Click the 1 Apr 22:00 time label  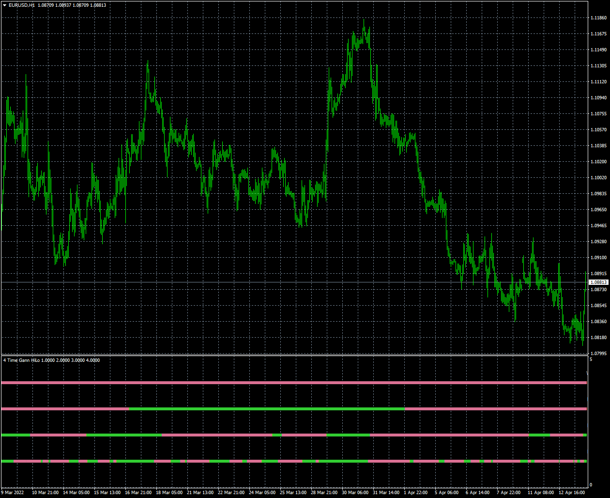[x=416, y=493]
